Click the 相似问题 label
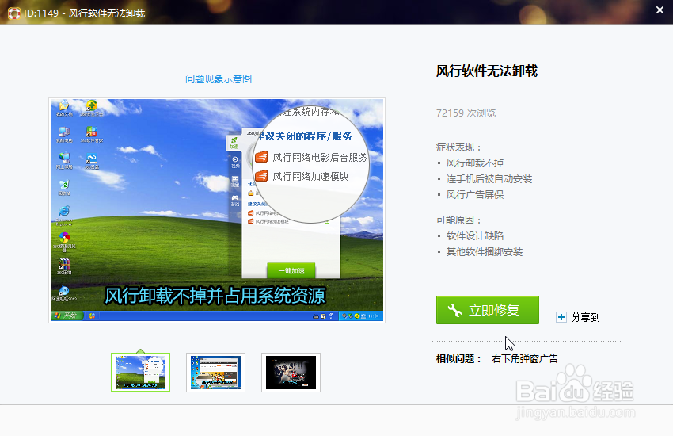This screenshot has width=673, height=436. pos(458,358)
